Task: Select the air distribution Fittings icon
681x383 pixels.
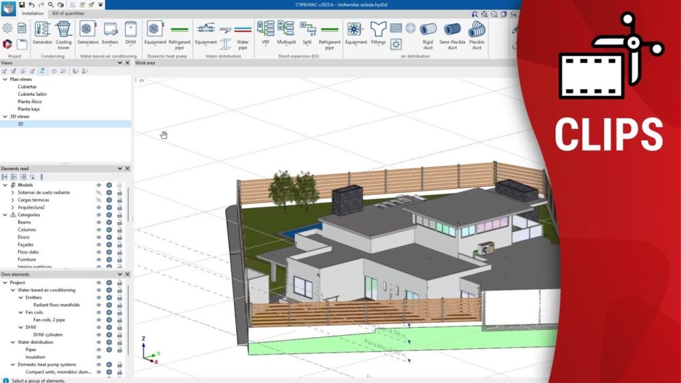Action: [378, 32]
